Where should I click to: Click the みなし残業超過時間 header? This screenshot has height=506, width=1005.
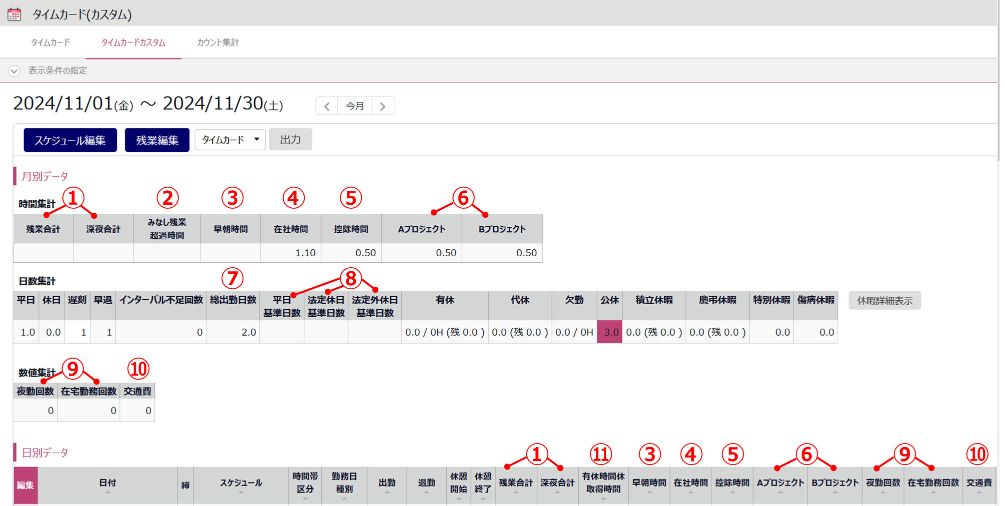[x=167, y=229]
